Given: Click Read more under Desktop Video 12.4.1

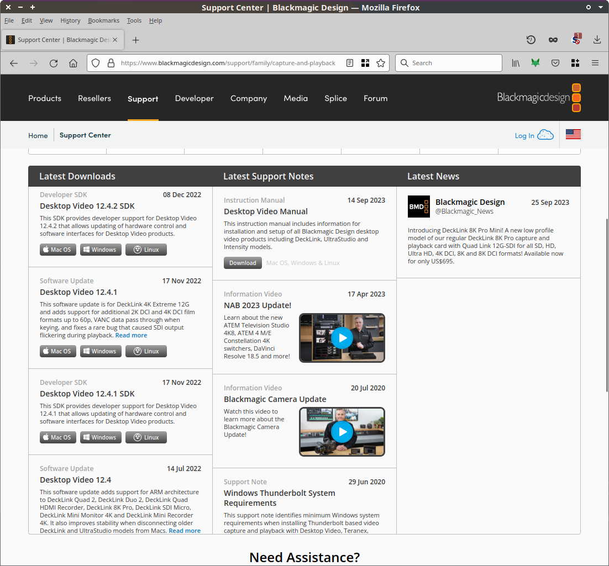Looking at the screenshot, I should click(x=131, y=335).
